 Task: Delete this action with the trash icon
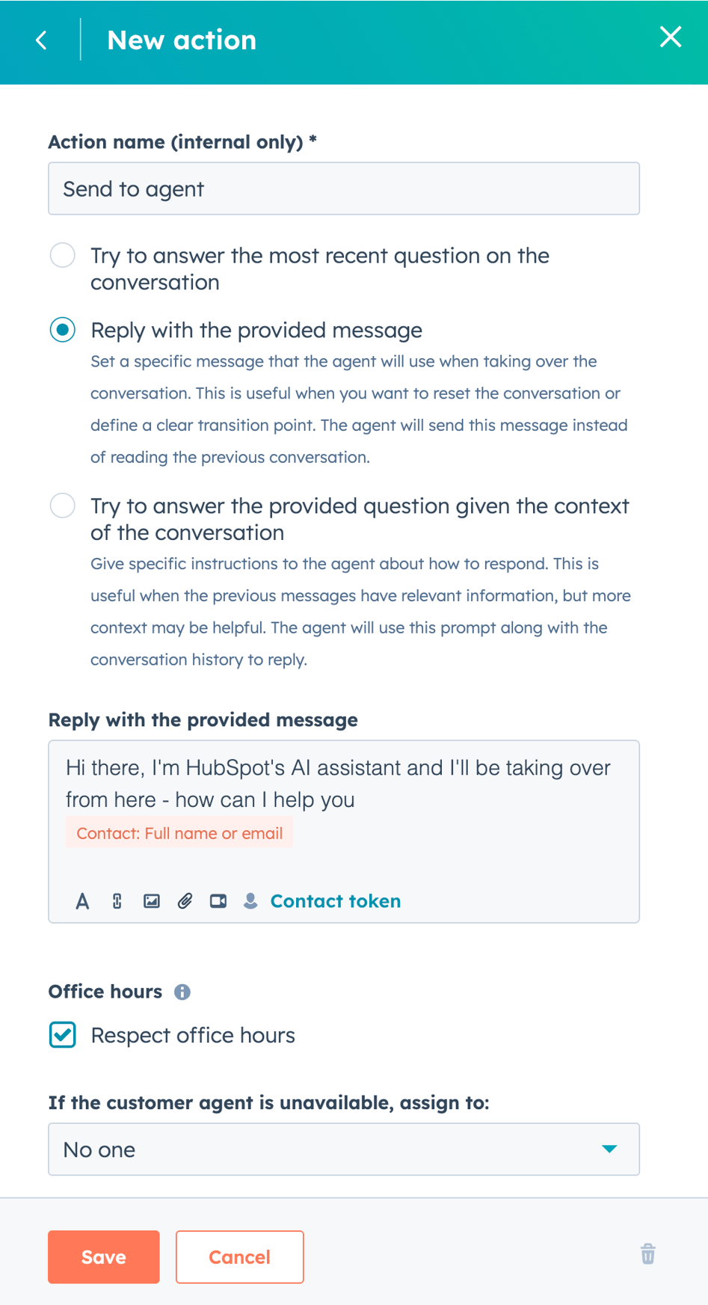pyautogui.click(x=647, y=1255)
